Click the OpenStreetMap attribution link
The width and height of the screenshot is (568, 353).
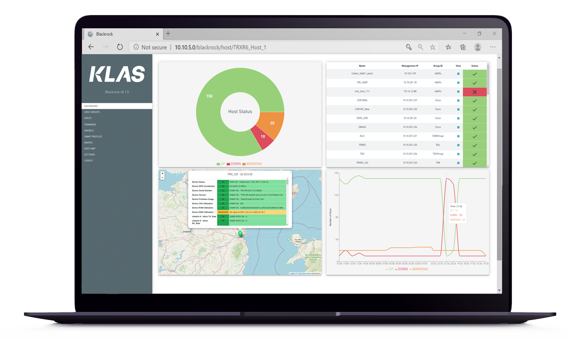pyautogui.click(x=305, y=273)
